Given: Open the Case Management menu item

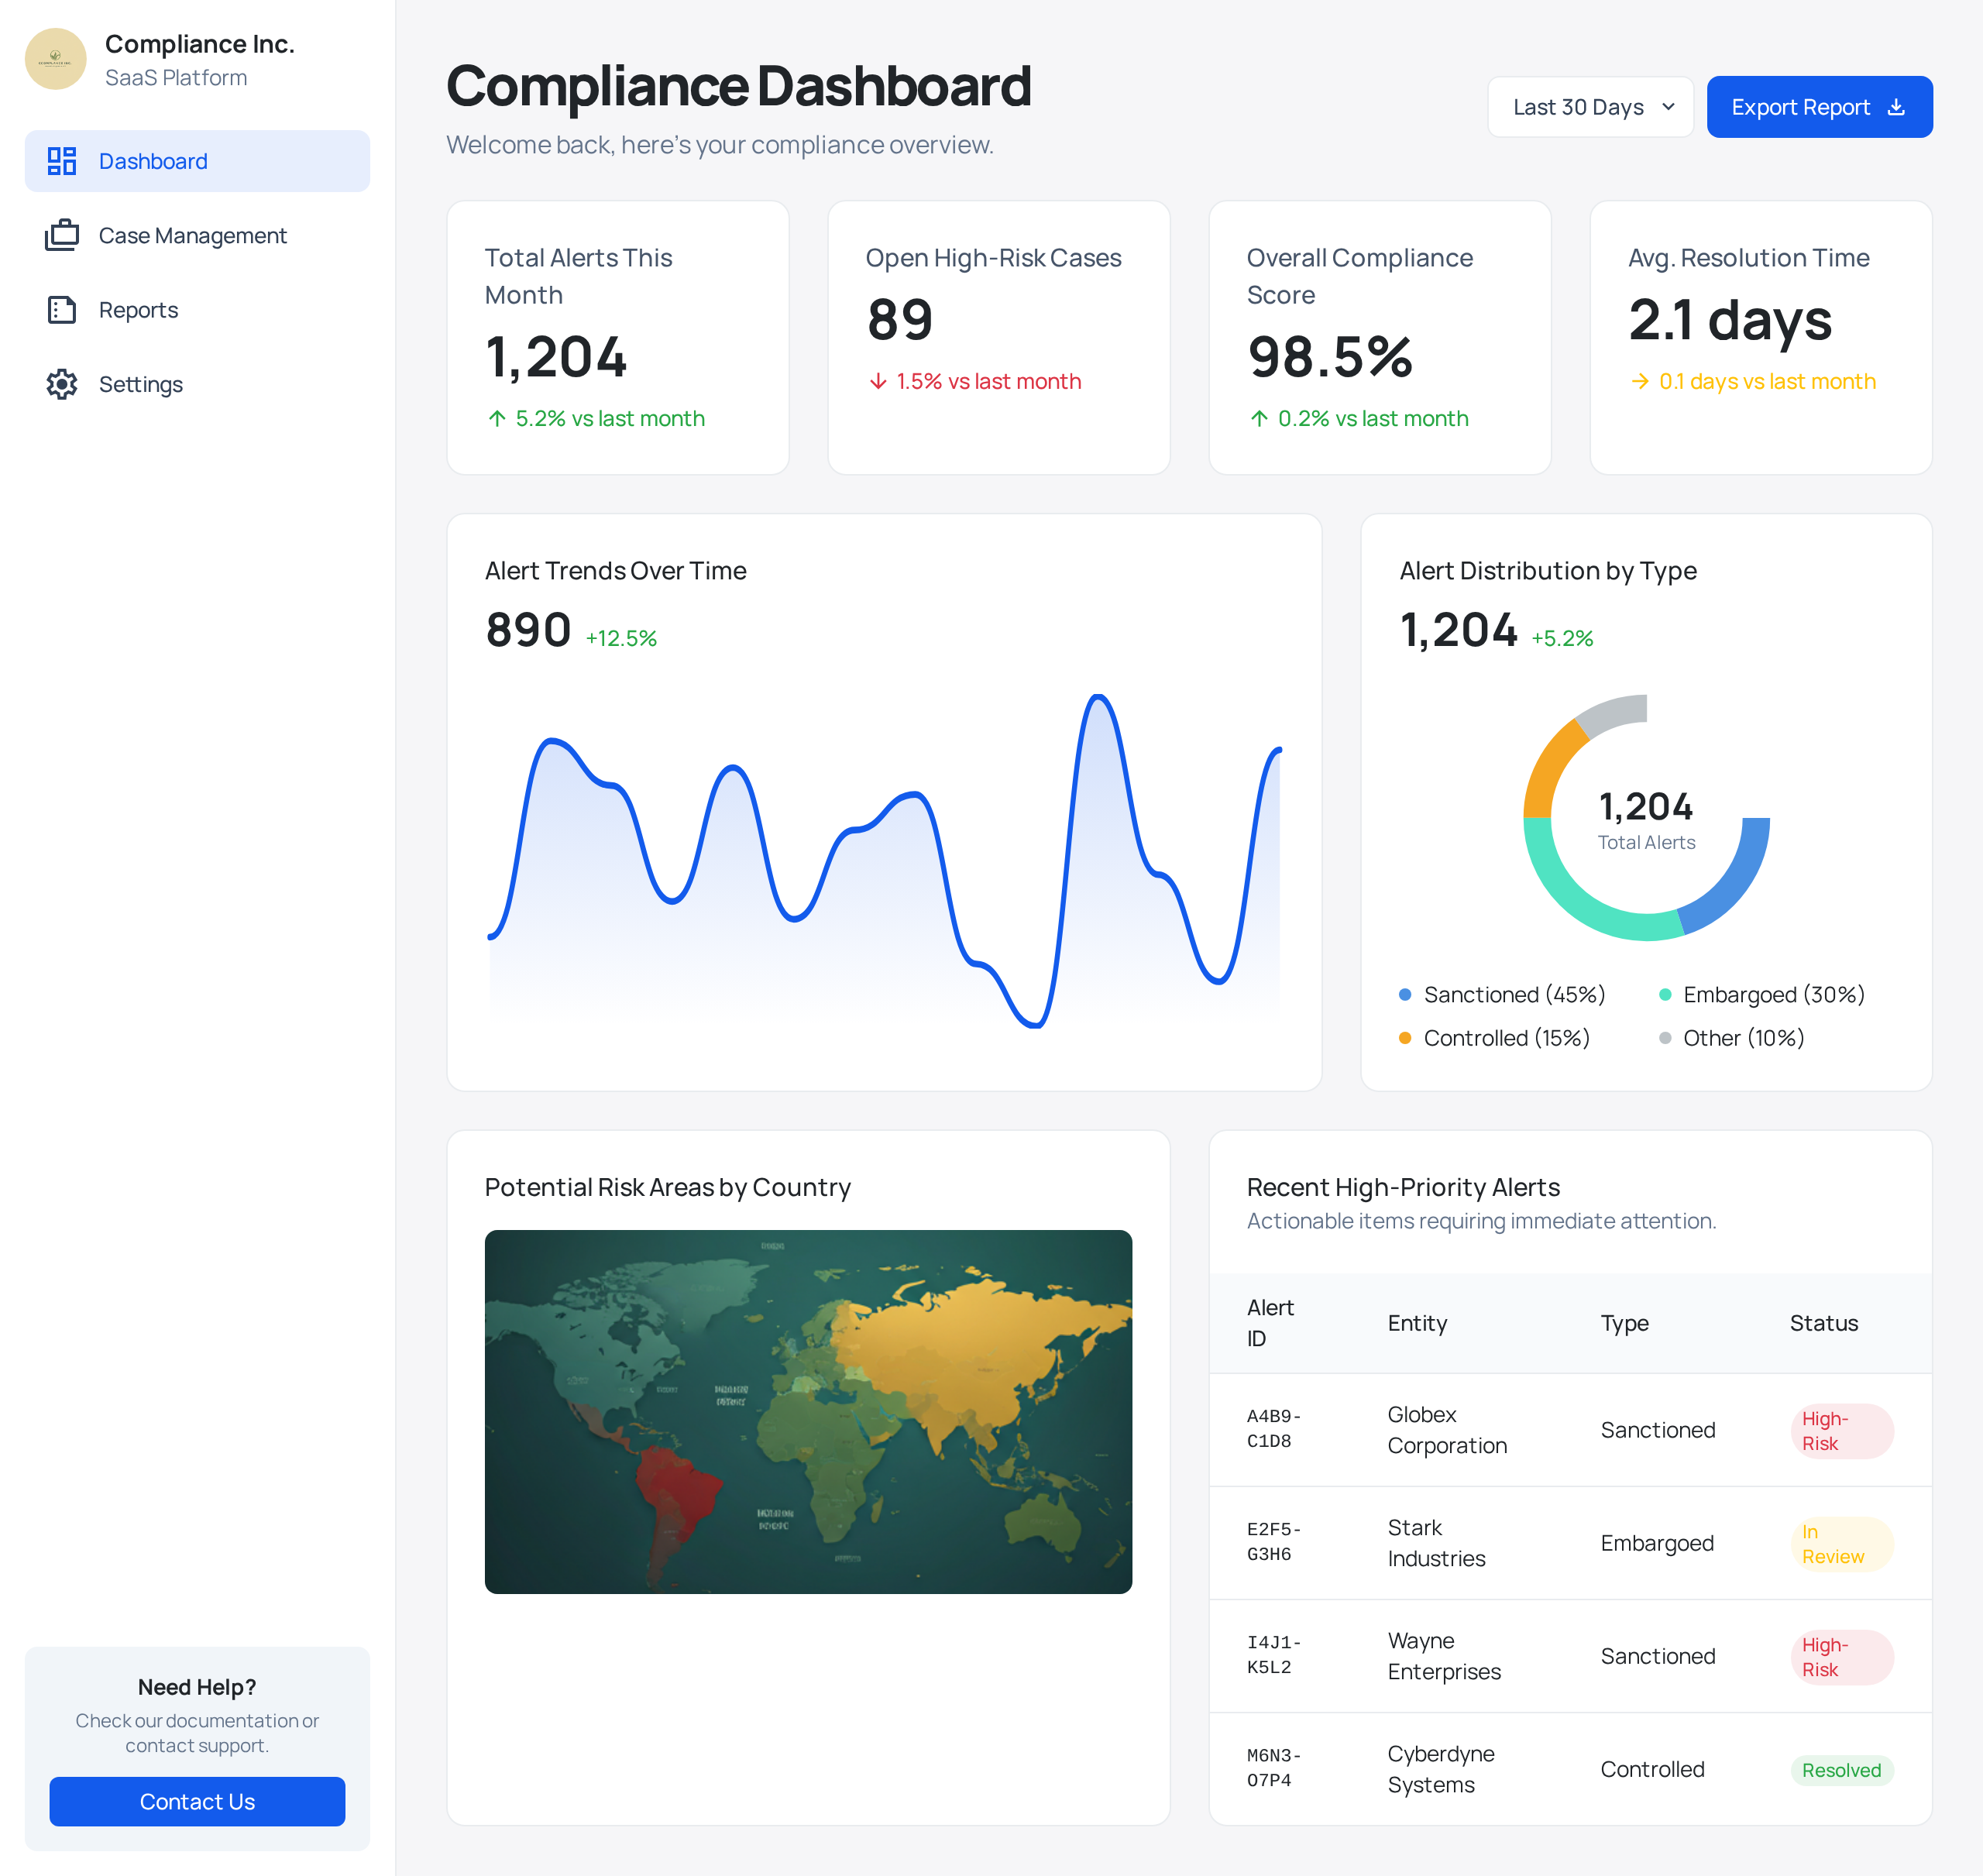Looking at the screenshot, I should pyautogui.click(x=193, y=236).
